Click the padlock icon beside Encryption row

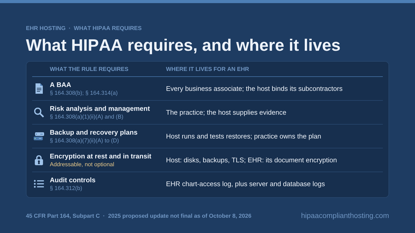tap(39, 160)
